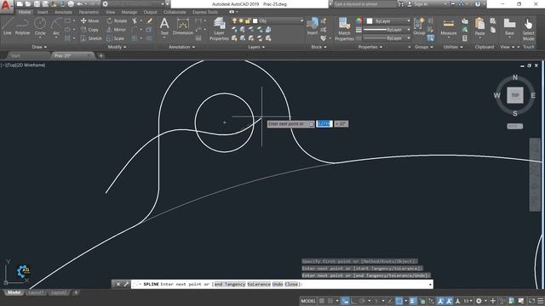This screenshot has height=306, width=545.
Task: Toggle annotation visibility in status bar
Action: click(x=440, y=301)
